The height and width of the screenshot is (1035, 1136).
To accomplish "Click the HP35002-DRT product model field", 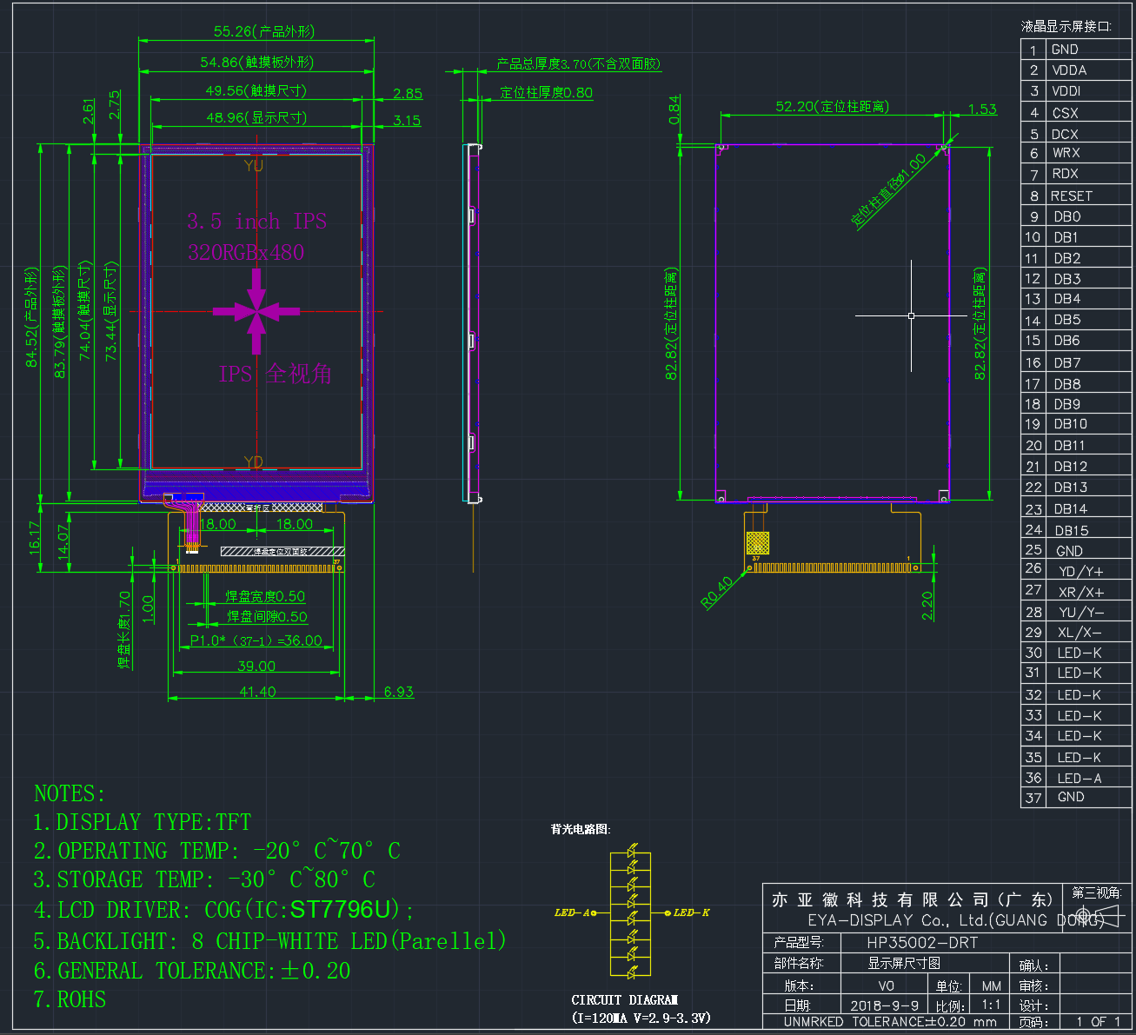I will click(922, 943).
